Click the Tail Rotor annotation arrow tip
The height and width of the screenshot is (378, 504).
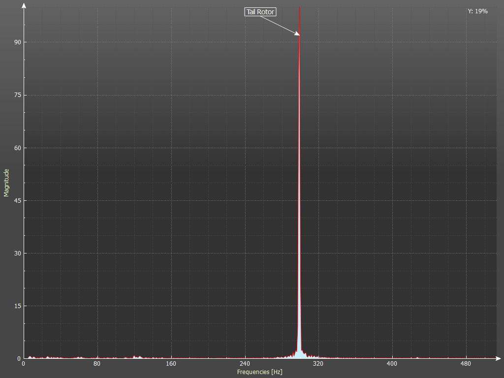click(298, 34)
